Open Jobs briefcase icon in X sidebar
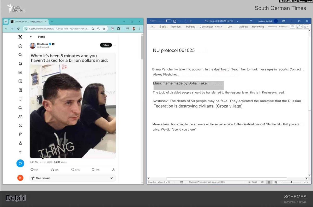The width and height of the screenshot is (313, 207). point(20,108)
